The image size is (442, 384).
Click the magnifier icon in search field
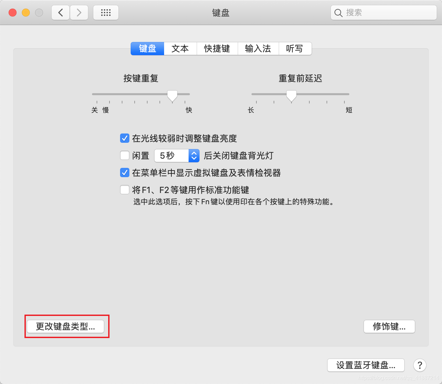coord(338,13)
